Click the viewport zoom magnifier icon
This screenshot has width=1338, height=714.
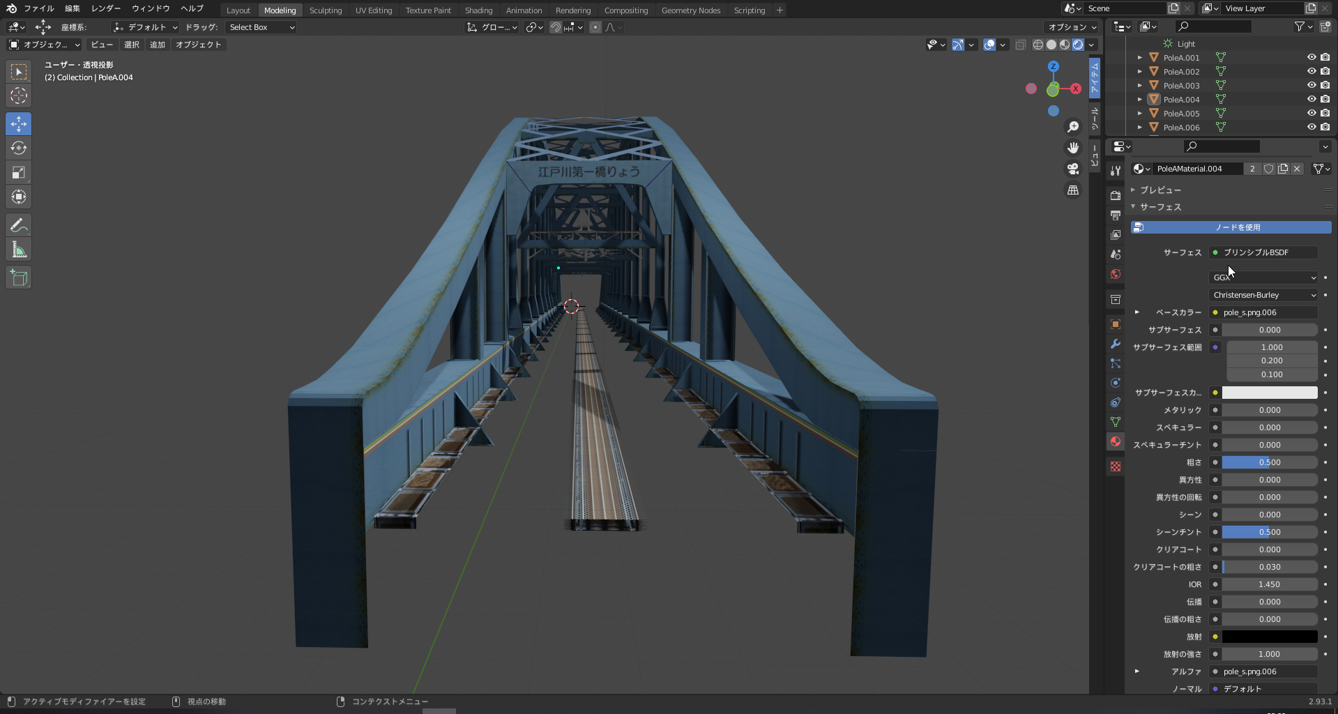click(1073, 127)
